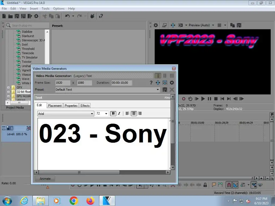275x206 pixels.
Task: Open the Tools menu
Action: [45, 9]
